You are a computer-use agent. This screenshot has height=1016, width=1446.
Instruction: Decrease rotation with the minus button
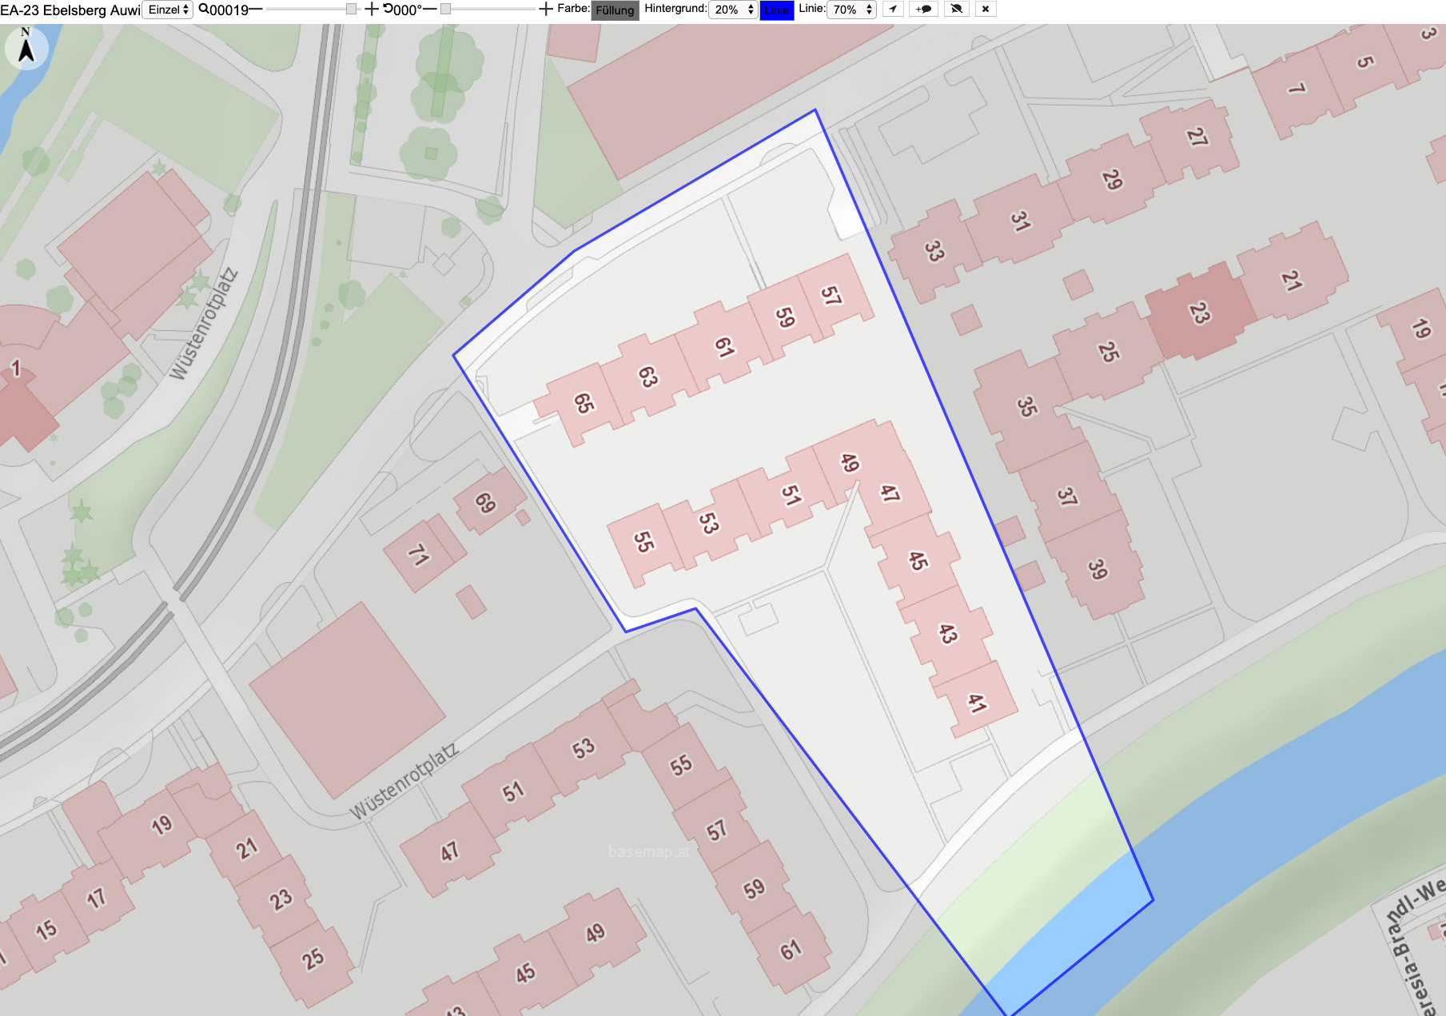[429, 10]
